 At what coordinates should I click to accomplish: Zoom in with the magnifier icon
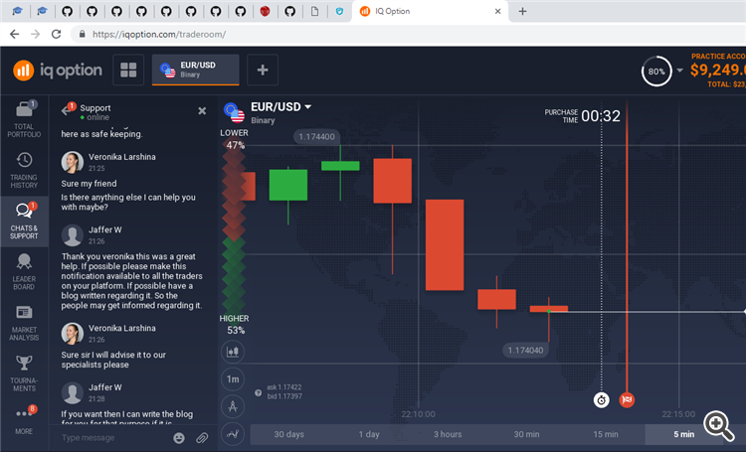click(719, 426)
